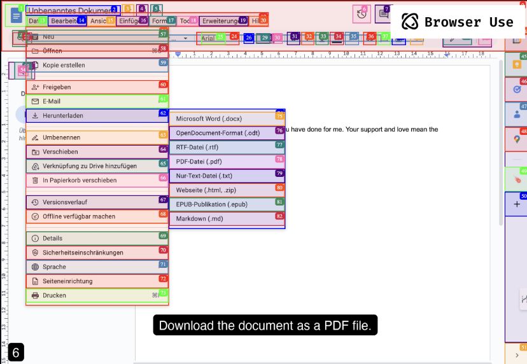
Task: Click text "Your support and love mean the"
Action: [x=392, y=129]
